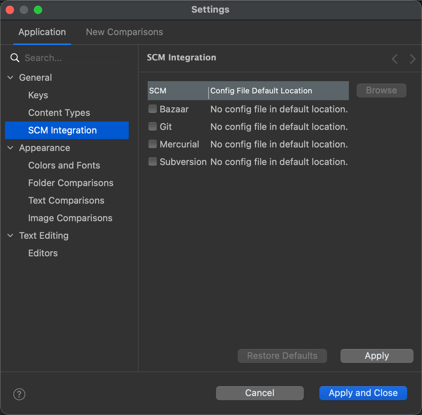The height and width of the screenshot is (415, 422).
Task: Collapse the Text Editing tree section
Action: tap(11, 236)
